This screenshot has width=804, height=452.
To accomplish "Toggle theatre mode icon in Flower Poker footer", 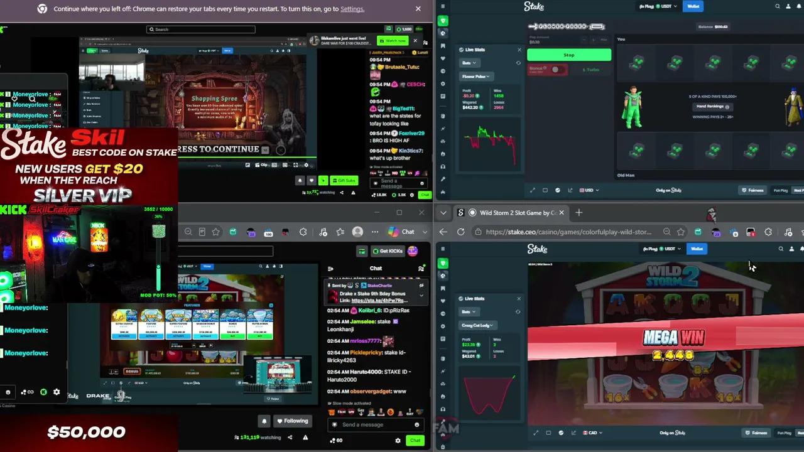I will point(545,190).
